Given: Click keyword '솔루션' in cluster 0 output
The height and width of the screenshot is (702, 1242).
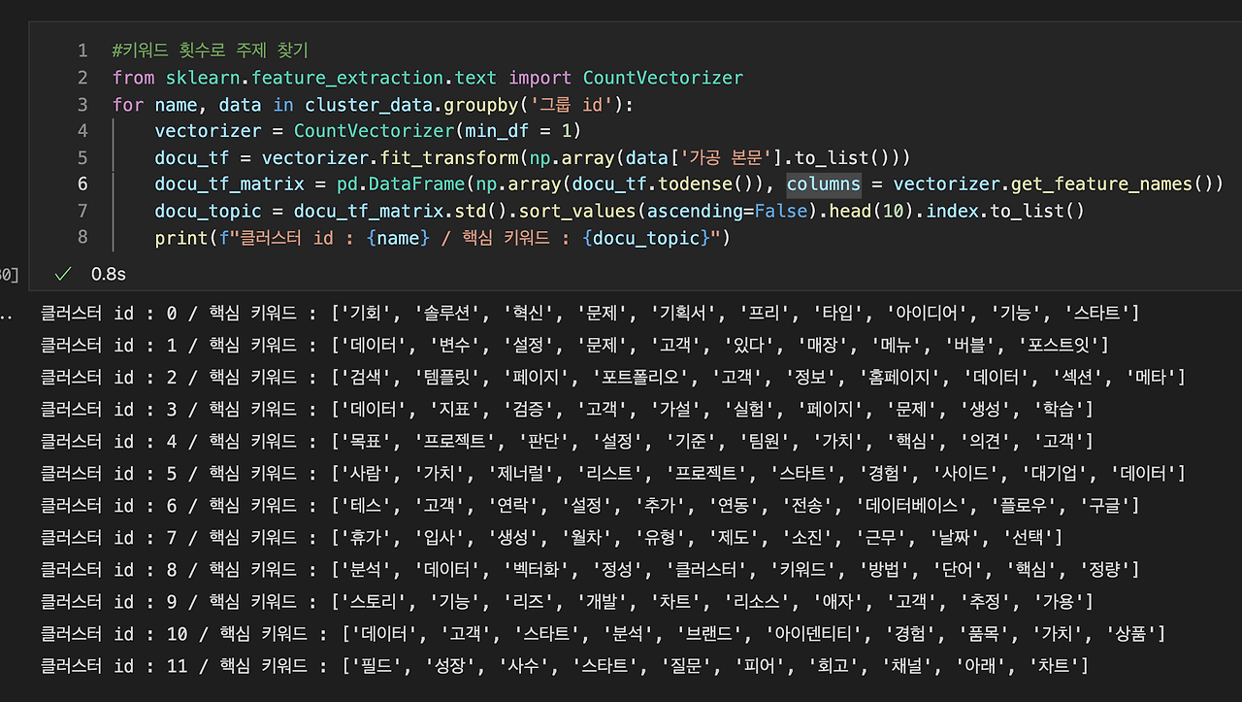Looking at the screenshot, I should [x=445, y=313].
